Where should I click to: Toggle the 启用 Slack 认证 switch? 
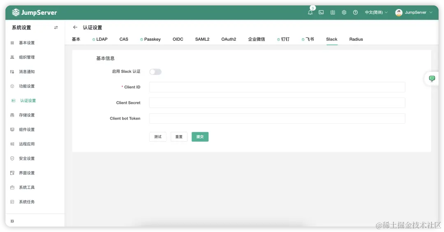tap(155, 71)
